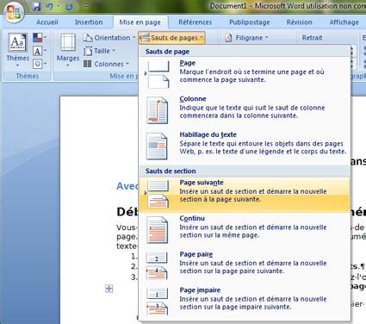Choose the Colonne break menu entry
Viewport: 366px width, 324px height.
245,110
